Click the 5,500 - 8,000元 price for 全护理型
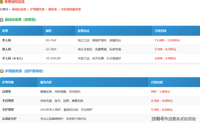 click(x=162, y=110)
